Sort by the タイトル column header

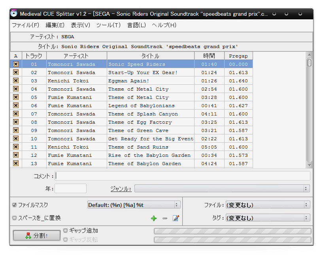[151, 56]
